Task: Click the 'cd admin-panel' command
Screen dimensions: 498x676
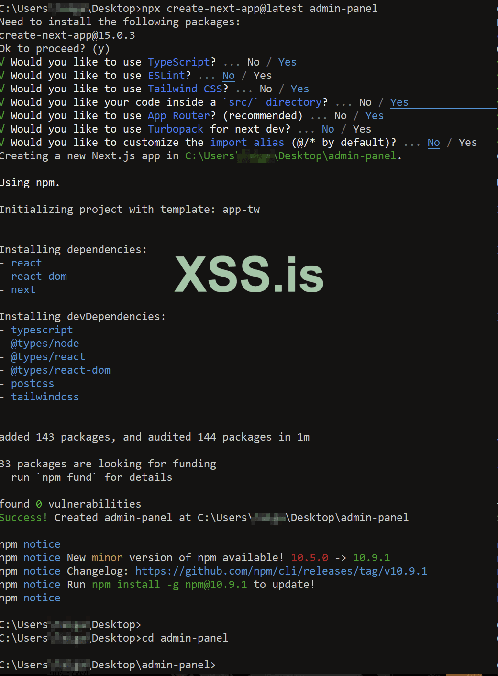Action: tap(185, 638)
